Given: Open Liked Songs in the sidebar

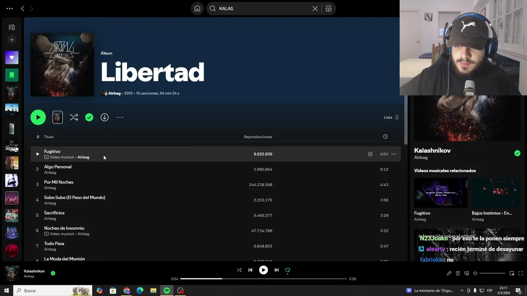Looking at the screenshot, I should (x=12, y=58).
